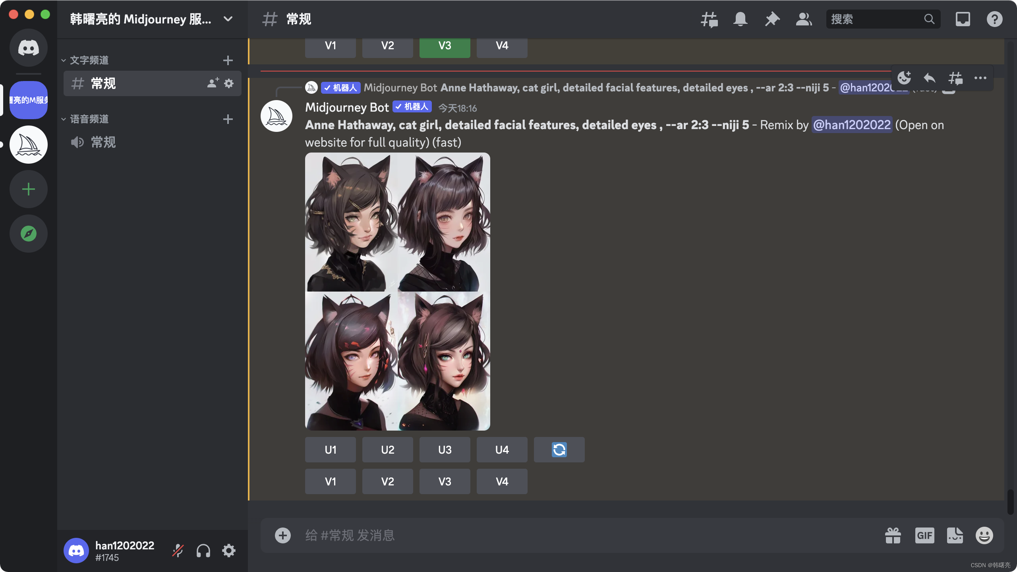
Task: Join the 常规 voice channel
Action: 103,142
